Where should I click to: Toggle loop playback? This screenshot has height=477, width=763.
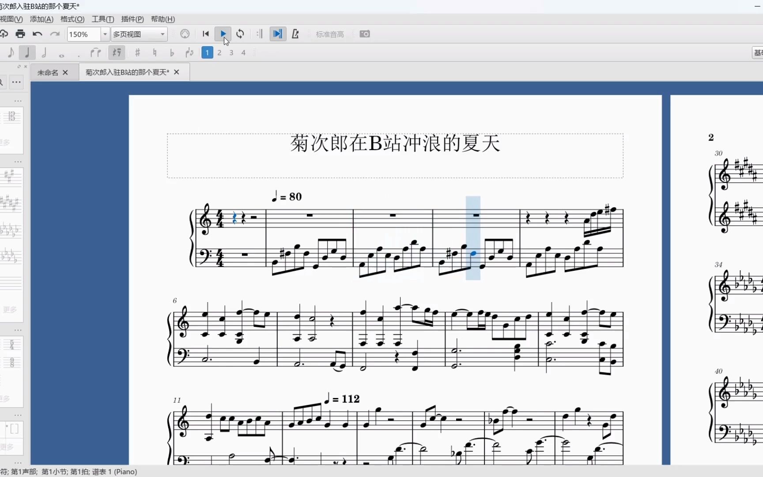(240, 34)
